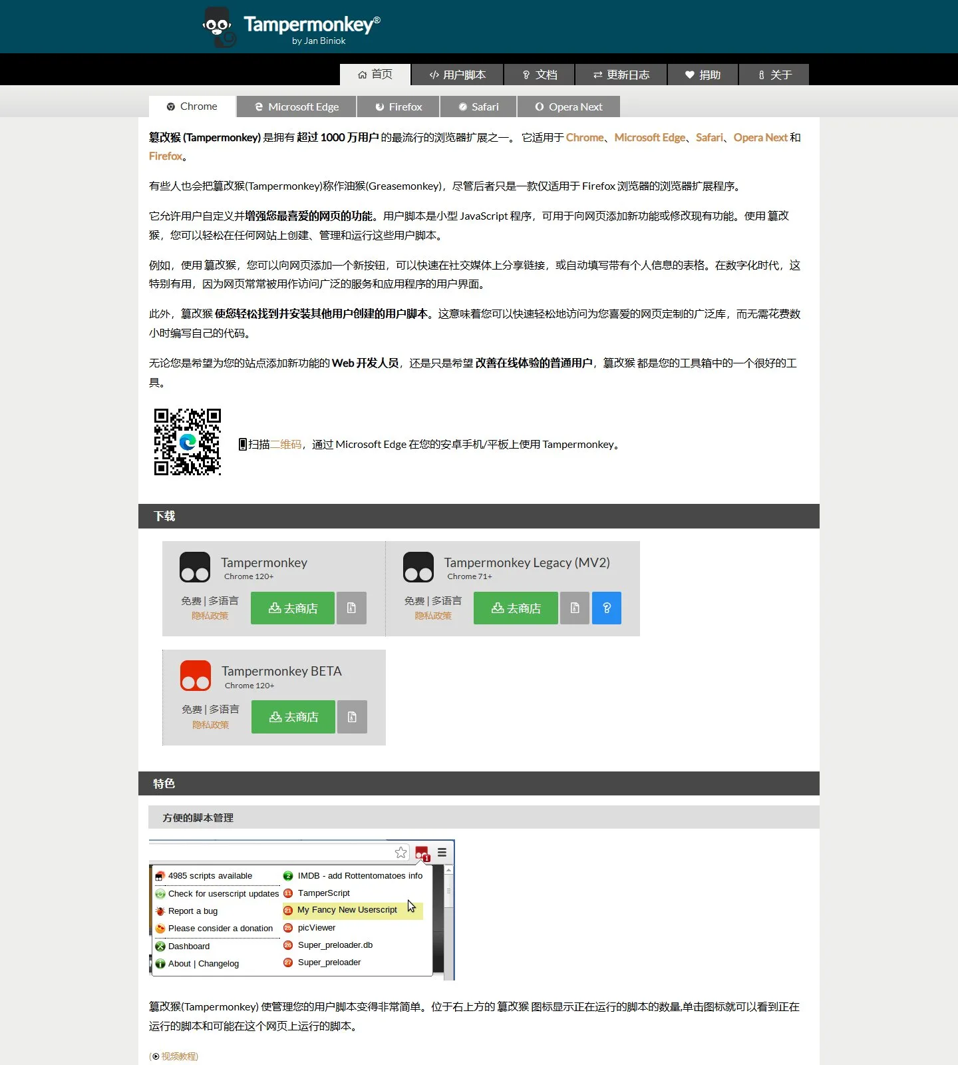This screenshot has width=958, height=1065.
Task: Open the 关于 about tab
Action: (x=774, y=75)
